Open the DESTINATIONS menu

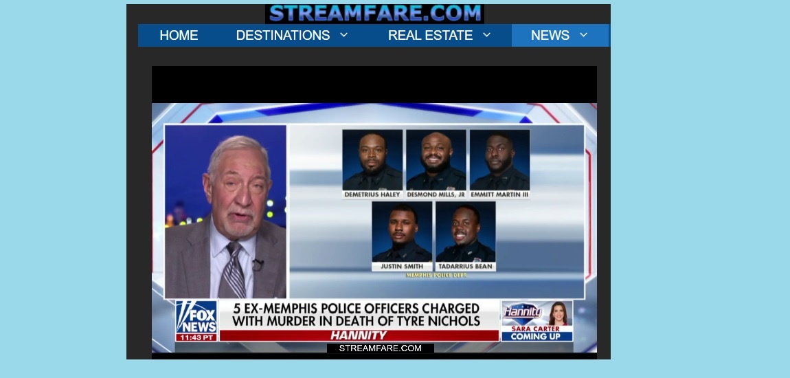point(282,35)
